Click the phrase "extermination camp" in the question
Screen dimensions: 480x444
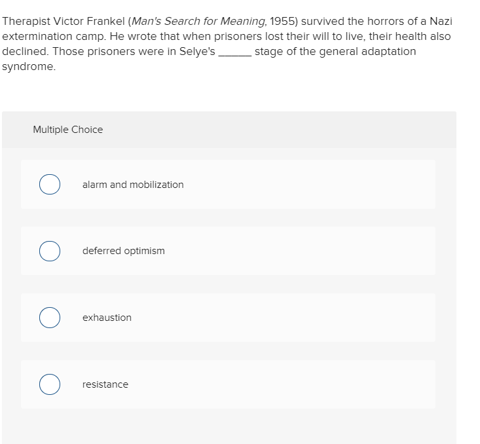click(x=54, y=37)
